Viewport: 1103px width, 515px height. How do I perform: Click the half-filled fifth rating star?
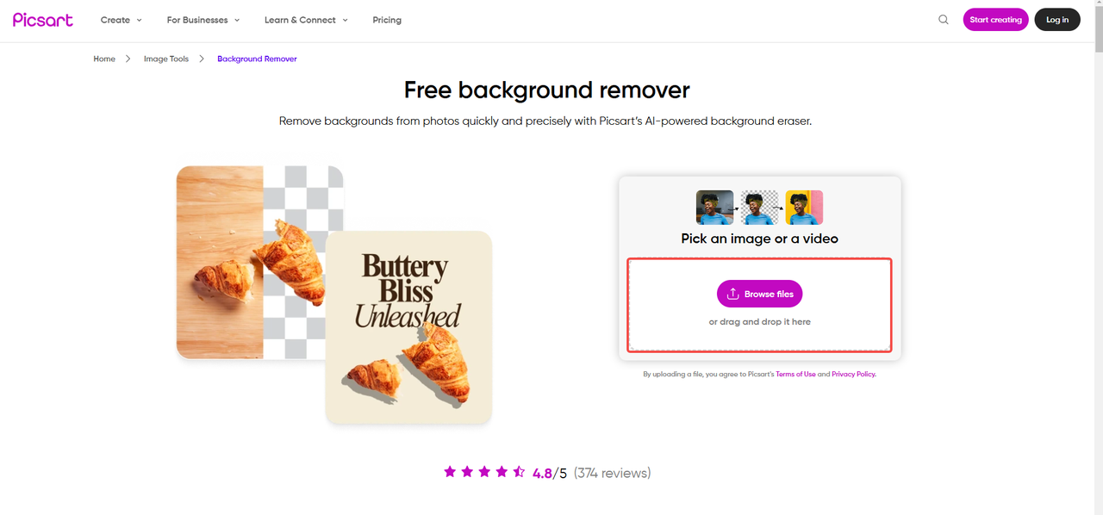click(519, 472)
